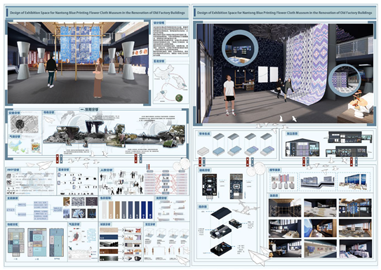Open the panoramic site collage image

(x=114, y=134)
